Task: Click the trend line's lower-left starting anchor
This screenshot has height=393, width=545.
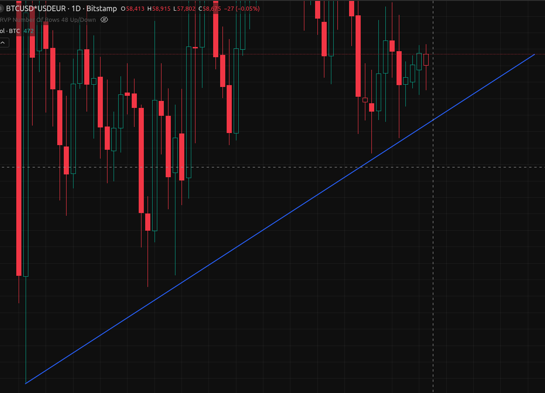Action: (x=26, y=383)
